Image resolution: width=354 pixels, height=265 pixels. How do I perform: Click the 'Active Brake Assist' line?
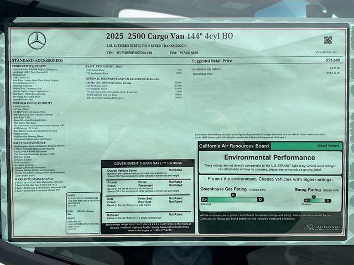(x=25, y=176)
